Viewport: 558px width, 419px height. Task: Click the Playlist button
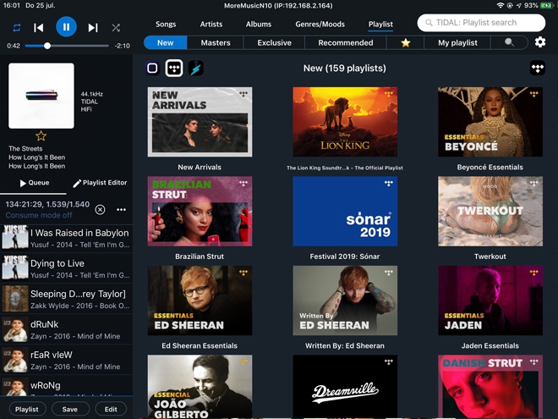pyautogui.click(x=27, y=409)
